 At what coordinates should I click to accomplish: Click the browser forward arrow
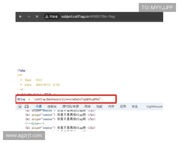click(29, 17)
